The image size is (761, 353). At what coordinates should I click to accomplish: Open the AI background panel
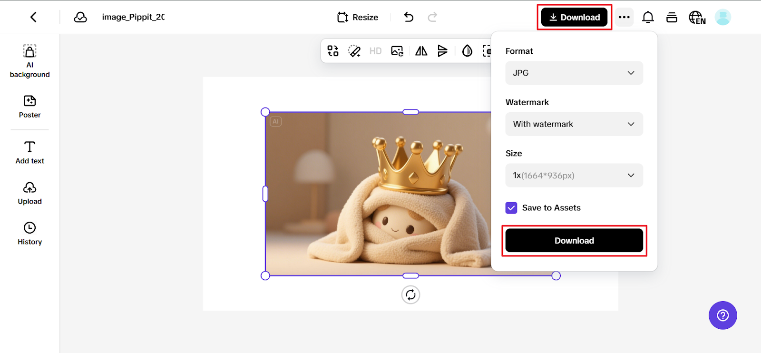29,61
